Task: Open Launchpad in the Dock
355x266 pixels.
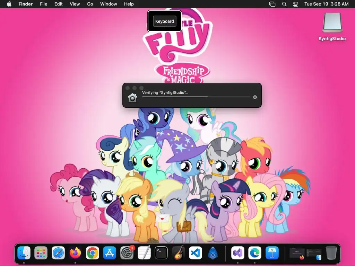Action: click(41, 253)
